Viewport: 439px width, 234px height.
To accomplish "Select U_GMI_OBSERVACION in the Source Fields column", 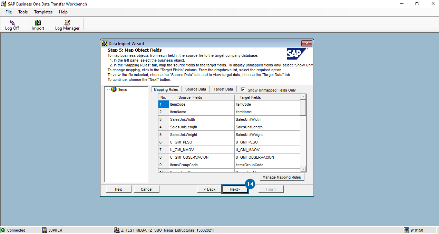I will tap(202, 157).
